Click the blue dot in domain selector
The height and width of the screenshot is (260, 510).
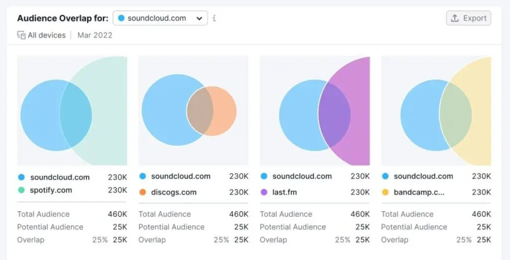121,18
